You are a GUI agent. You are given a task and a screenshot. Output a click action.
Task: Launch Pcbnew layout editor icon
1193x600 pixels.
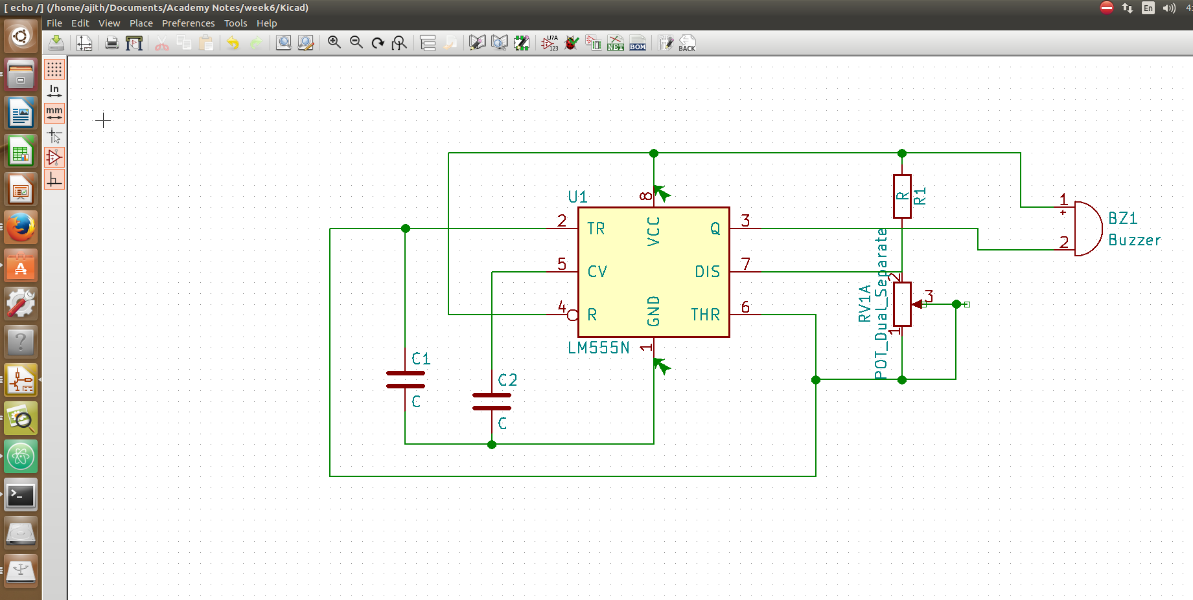666,43
